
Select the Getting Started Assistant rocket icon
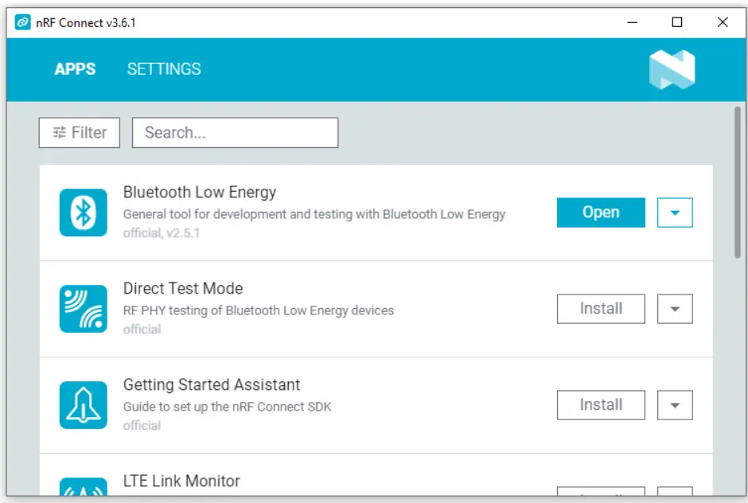(83, 405)
